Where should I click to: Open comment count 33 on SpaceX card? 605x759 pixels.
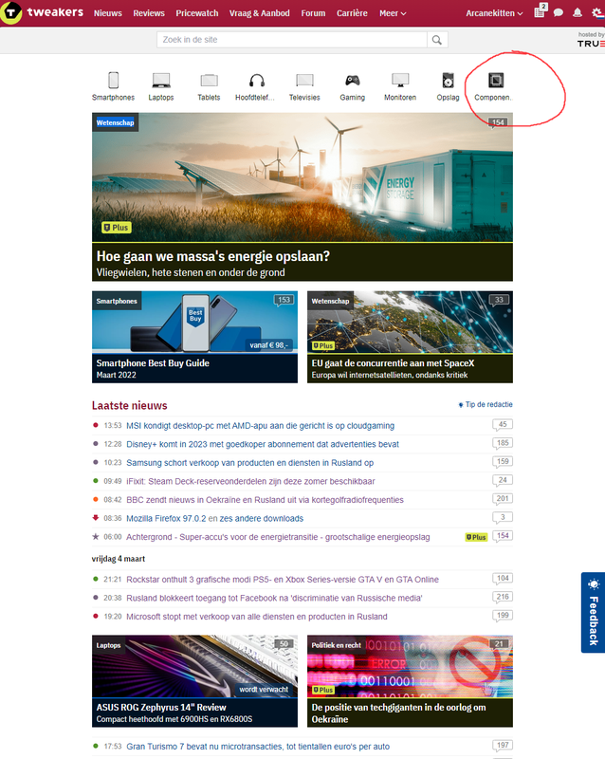[x=499, y=300]
